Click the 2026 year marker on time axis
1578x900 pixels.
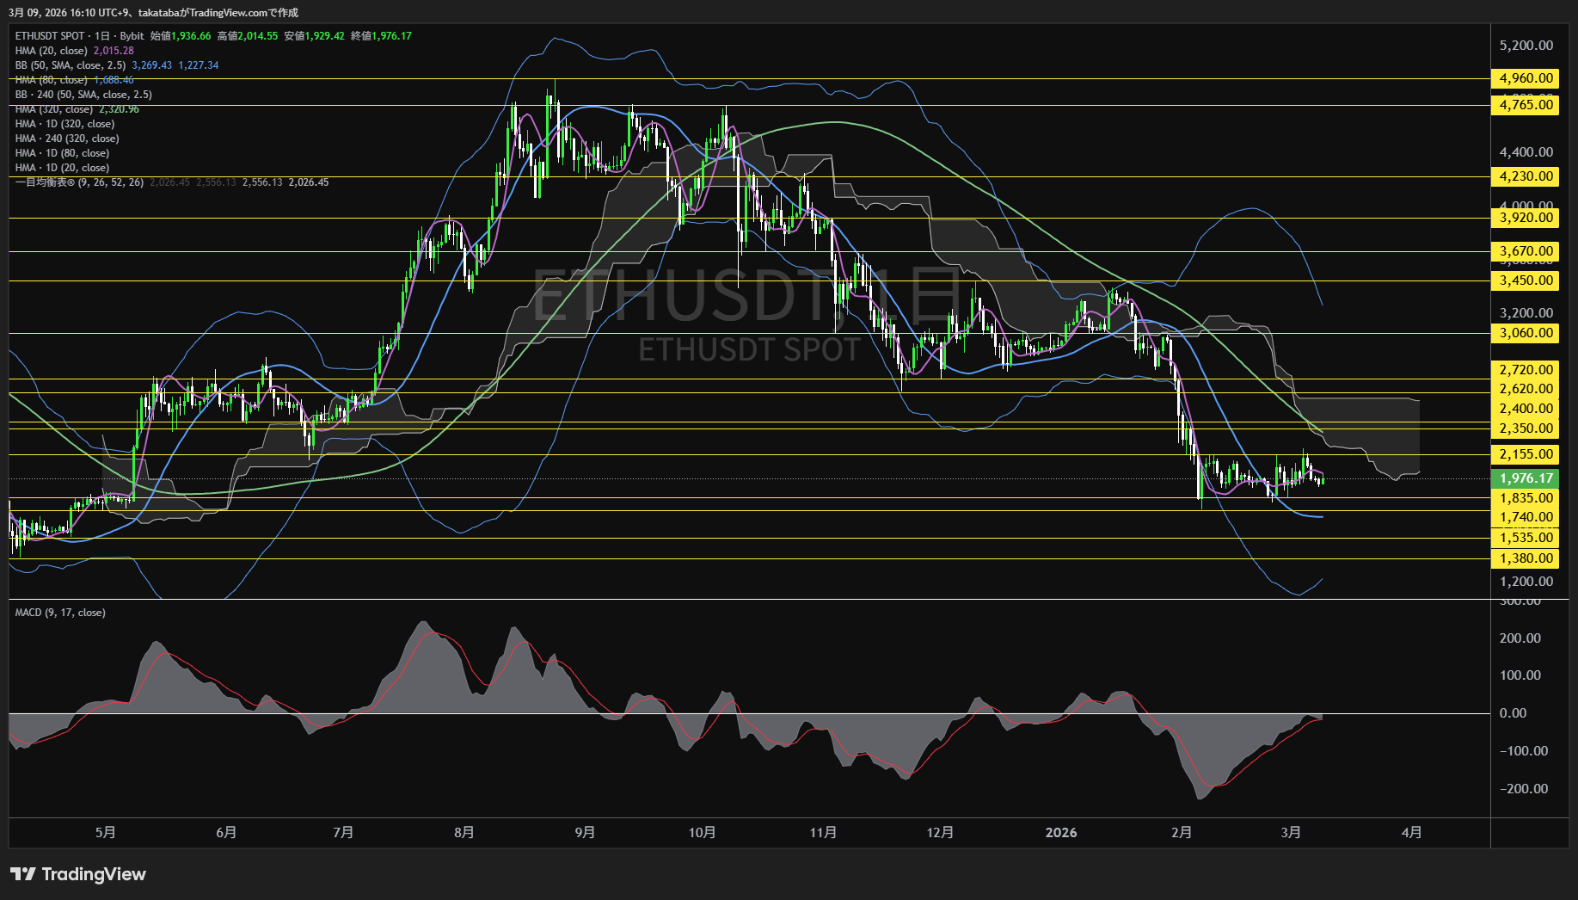click(1060, 832)
